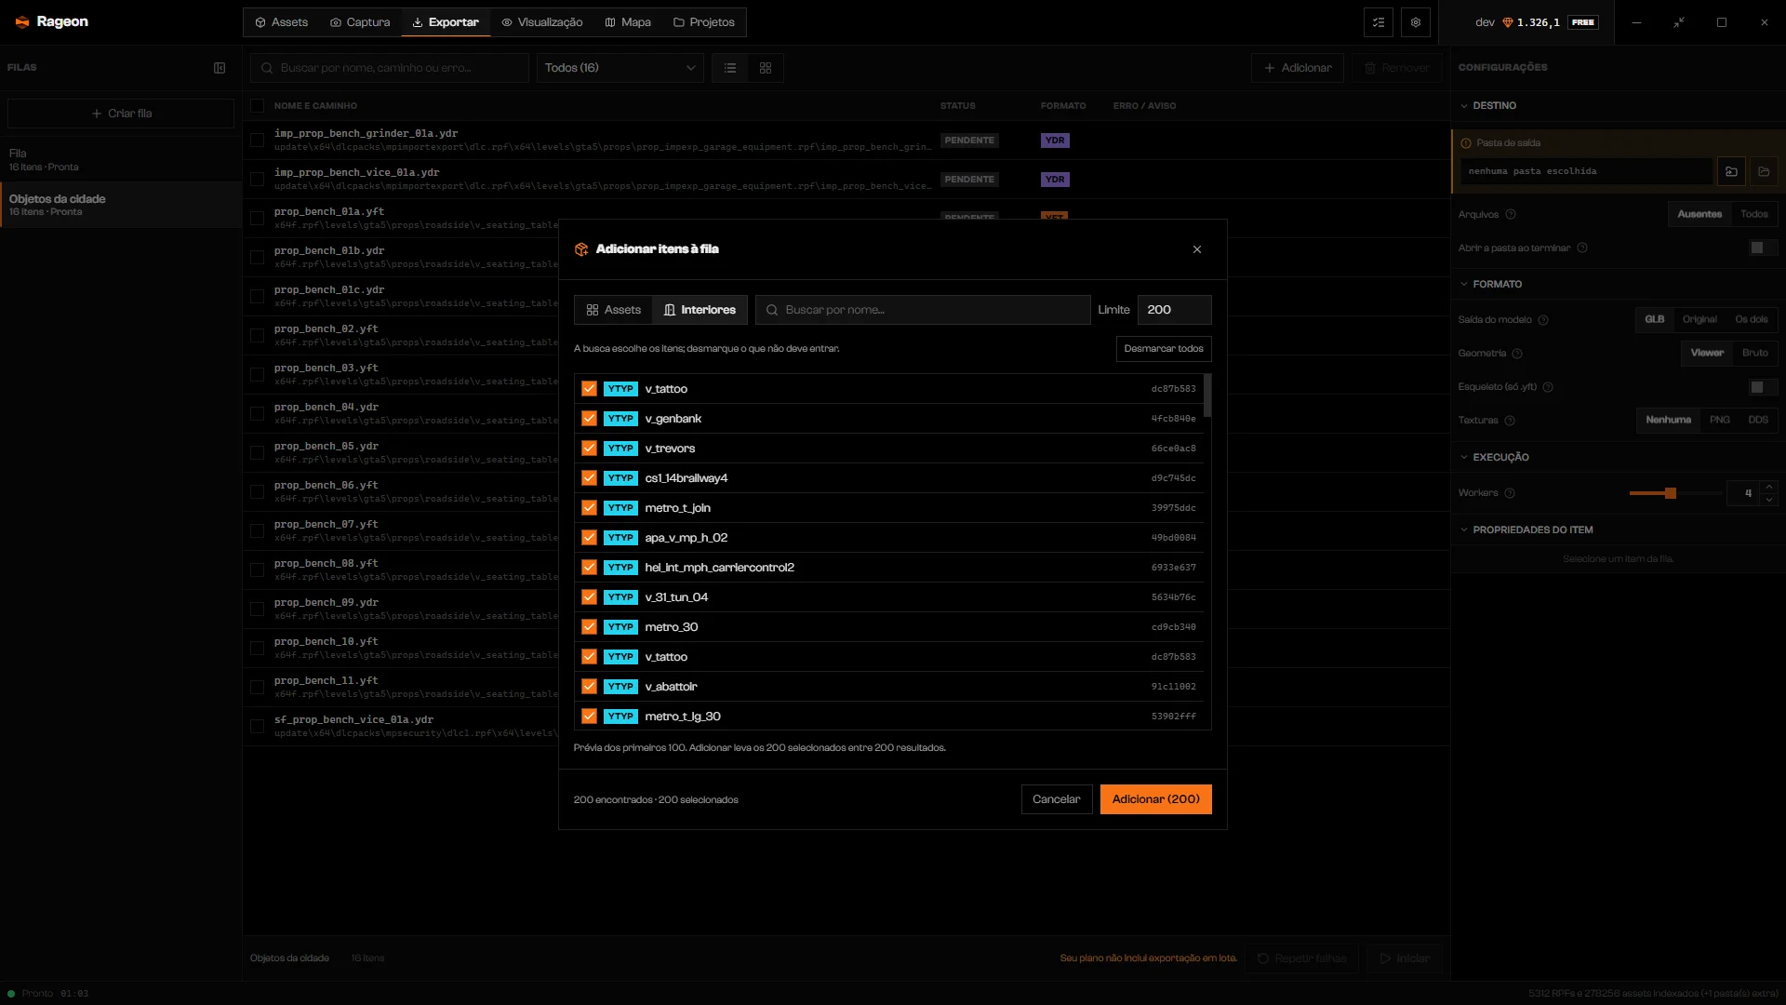Uncheck the cs1_14brailway4 interior

(x=589, y=478)
